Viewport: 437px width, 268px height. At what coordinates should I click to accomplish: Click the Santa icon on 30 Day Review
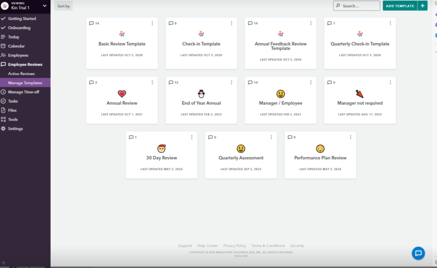(161, 149)
